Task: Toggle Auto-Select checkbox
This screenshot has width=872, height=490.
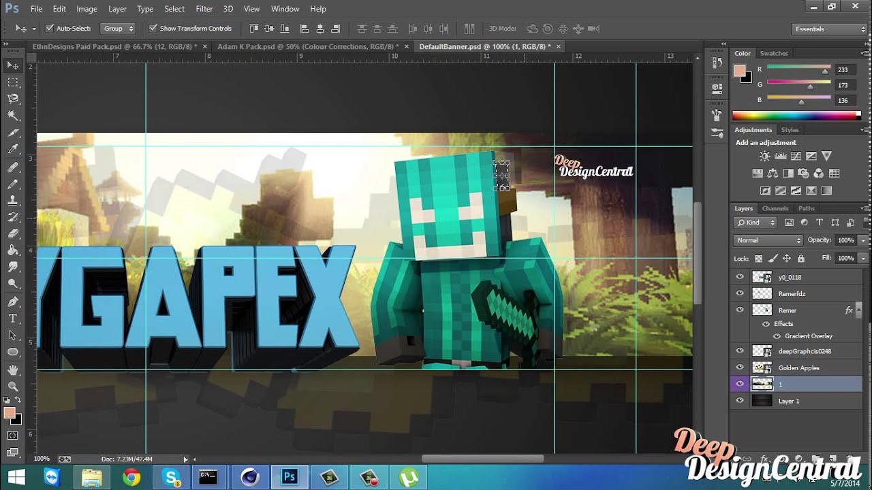Action: point(50,29)
